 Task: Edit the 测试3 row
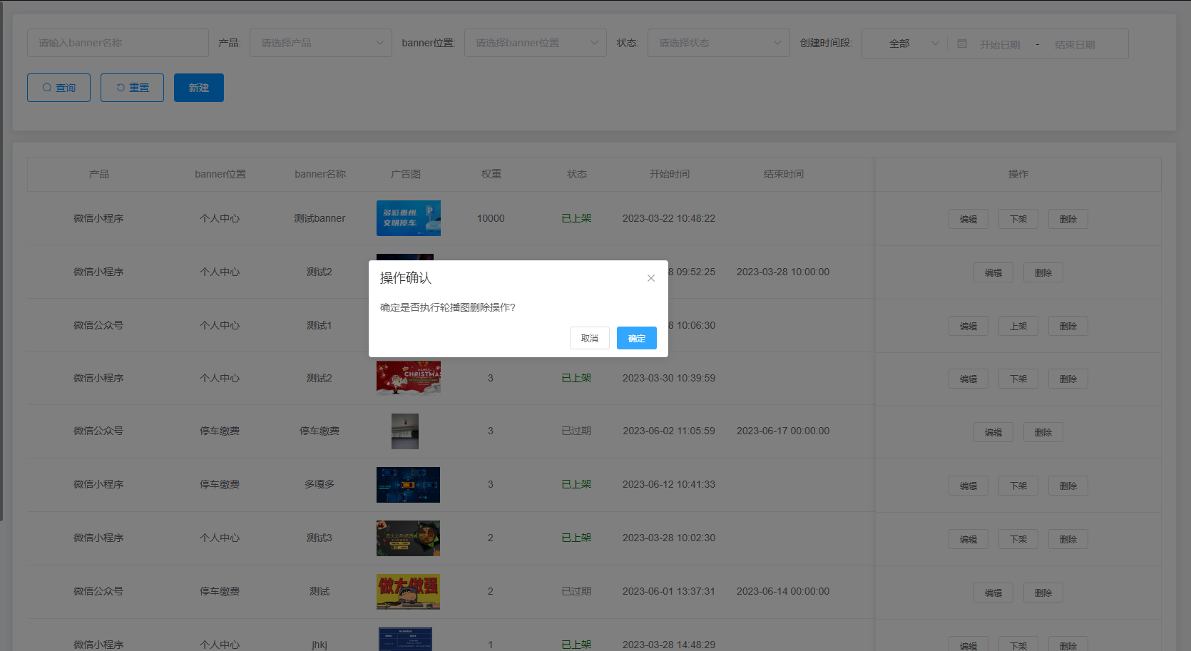pyautogui.click(x=968, y=539)
